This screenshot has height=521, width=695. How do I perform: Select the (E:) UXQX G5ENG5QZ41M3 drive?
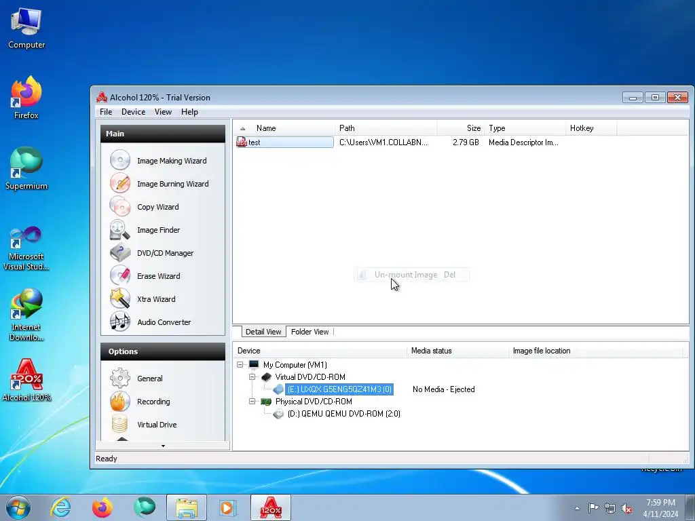[339, 389]
